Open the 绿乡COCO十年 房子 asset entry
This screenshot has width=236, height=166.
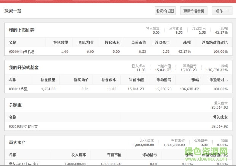coord(24,164)
